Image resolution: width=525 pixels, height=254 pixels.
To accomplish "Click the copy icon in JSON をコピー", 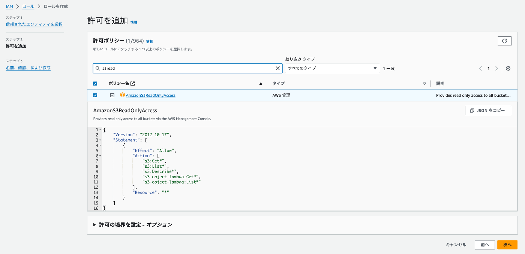I will click(x=472, y=111).
